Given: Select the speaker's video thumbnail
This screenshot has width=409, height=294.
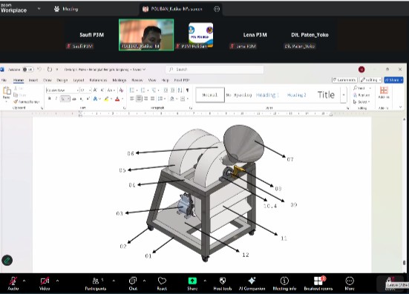Looking at the screenshot, I should pos(146,35).
